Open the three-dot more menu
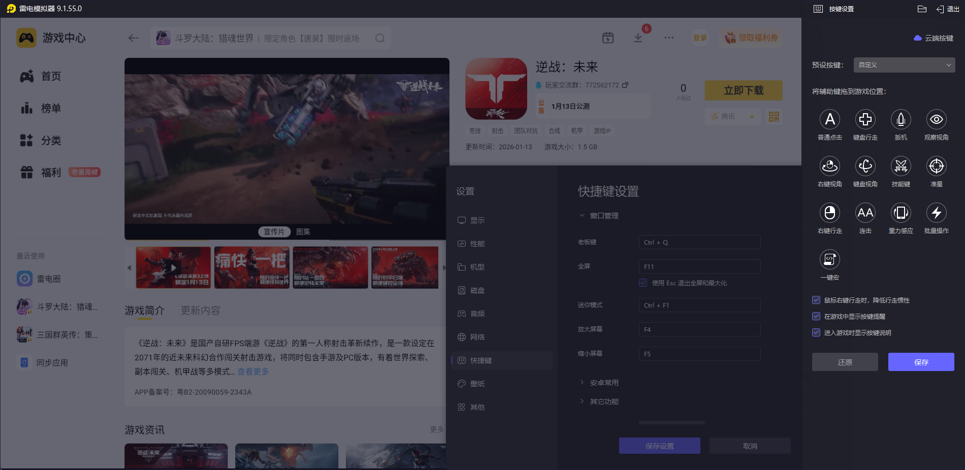The width and height of the screenshot is (965, 470). point(669,38)
